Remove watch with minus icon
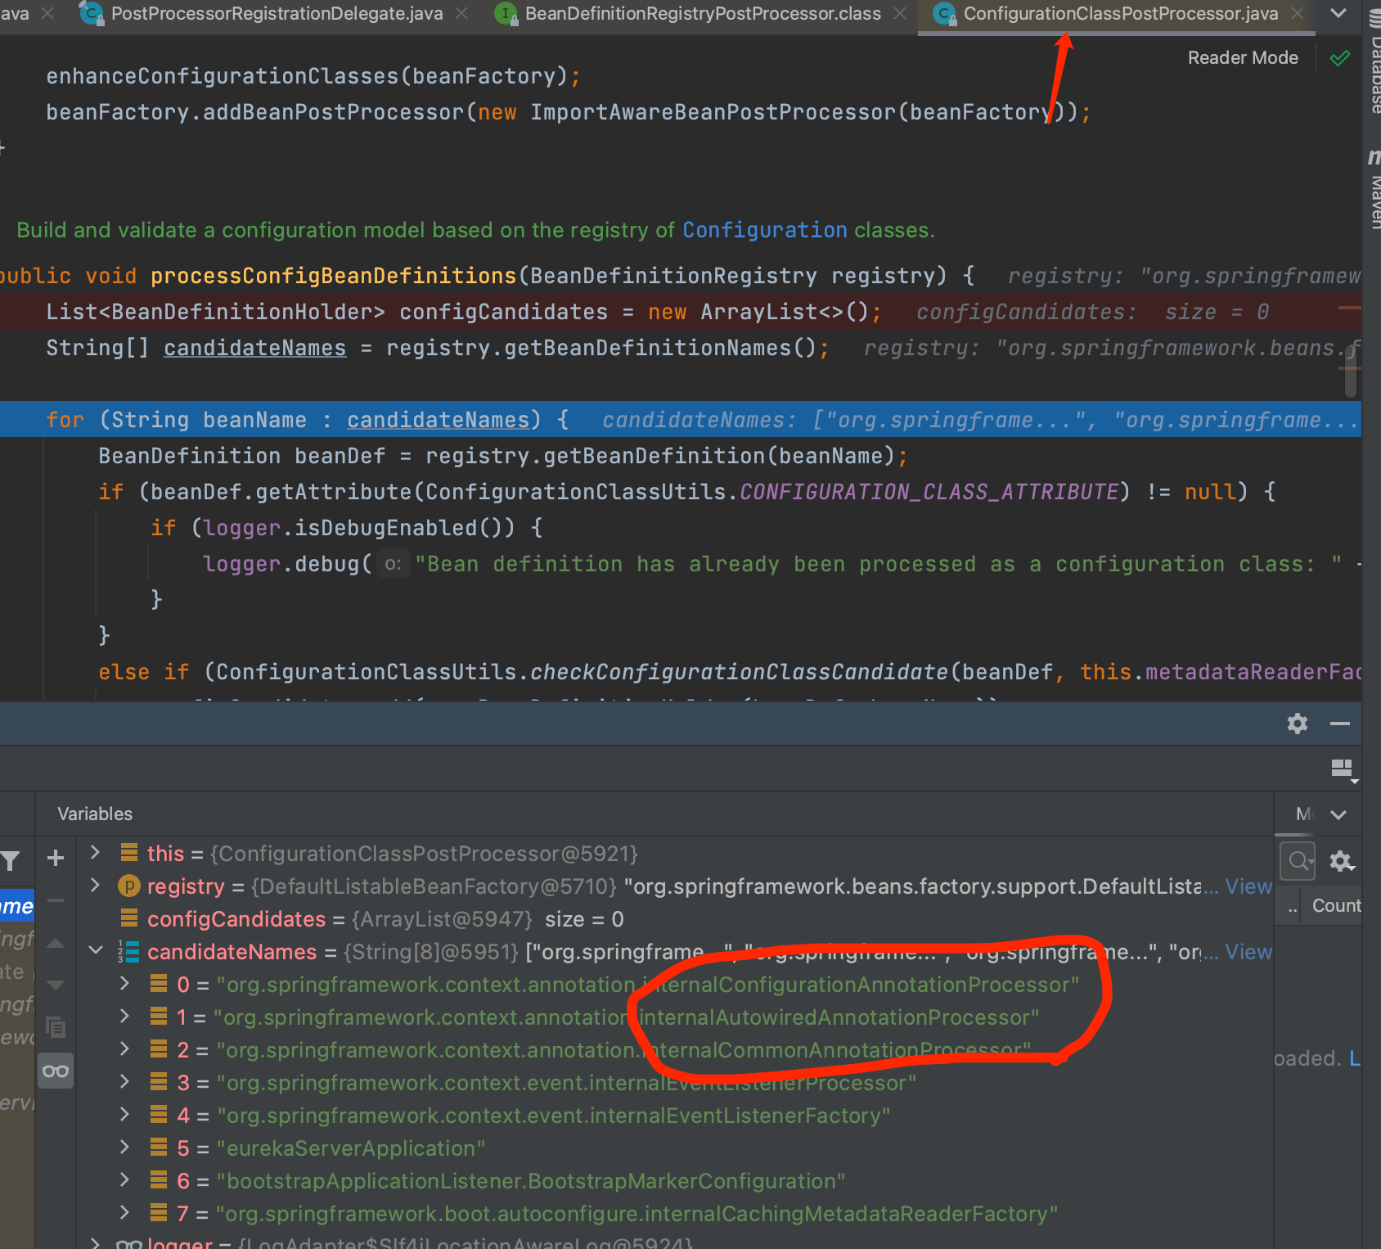1381x1249 pixels. [x=56, y=900]
